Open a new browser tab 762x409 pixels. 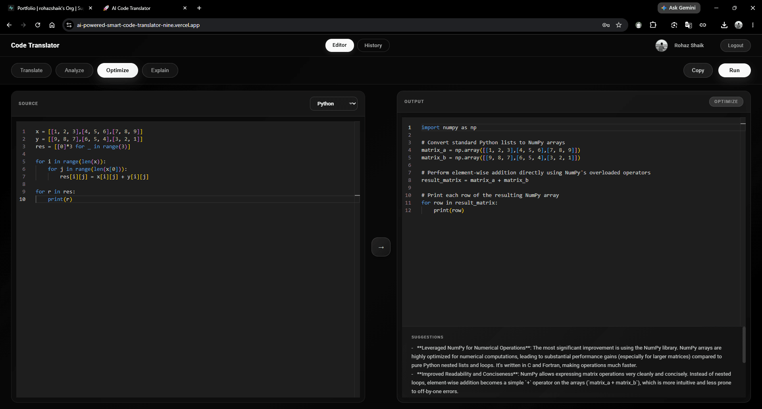pos(199,8)
